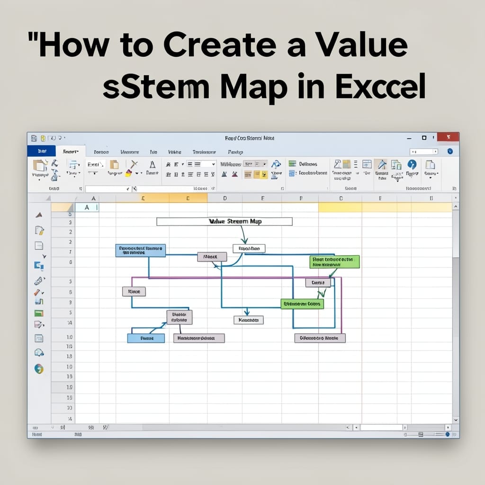Image resolution: width=485 pixels, height=485 pixels.
Task: Click the vertical scrollbar up arrow
Action: click(x=456, y=207)
